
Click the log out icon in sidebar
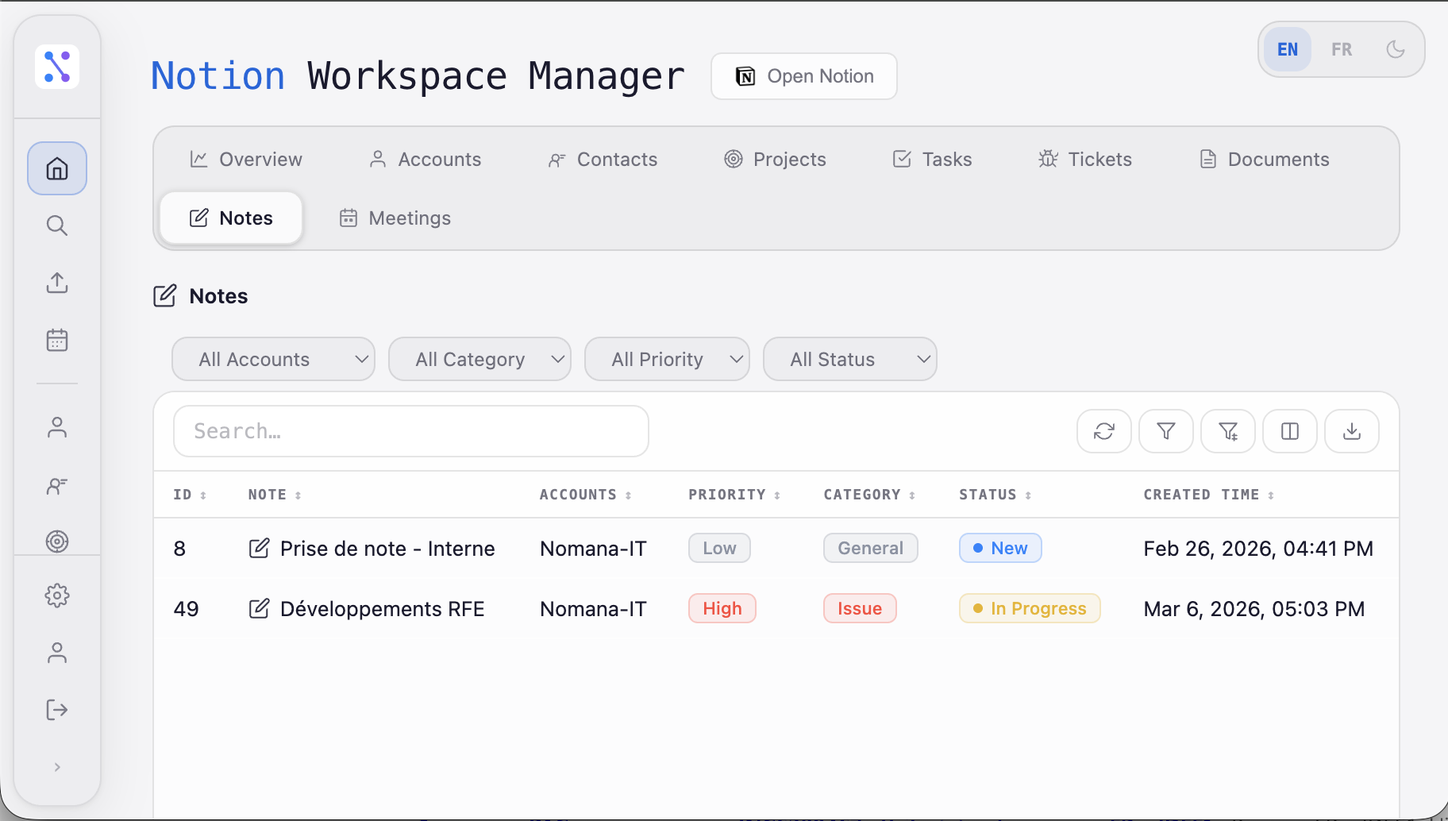coord(56,710)
